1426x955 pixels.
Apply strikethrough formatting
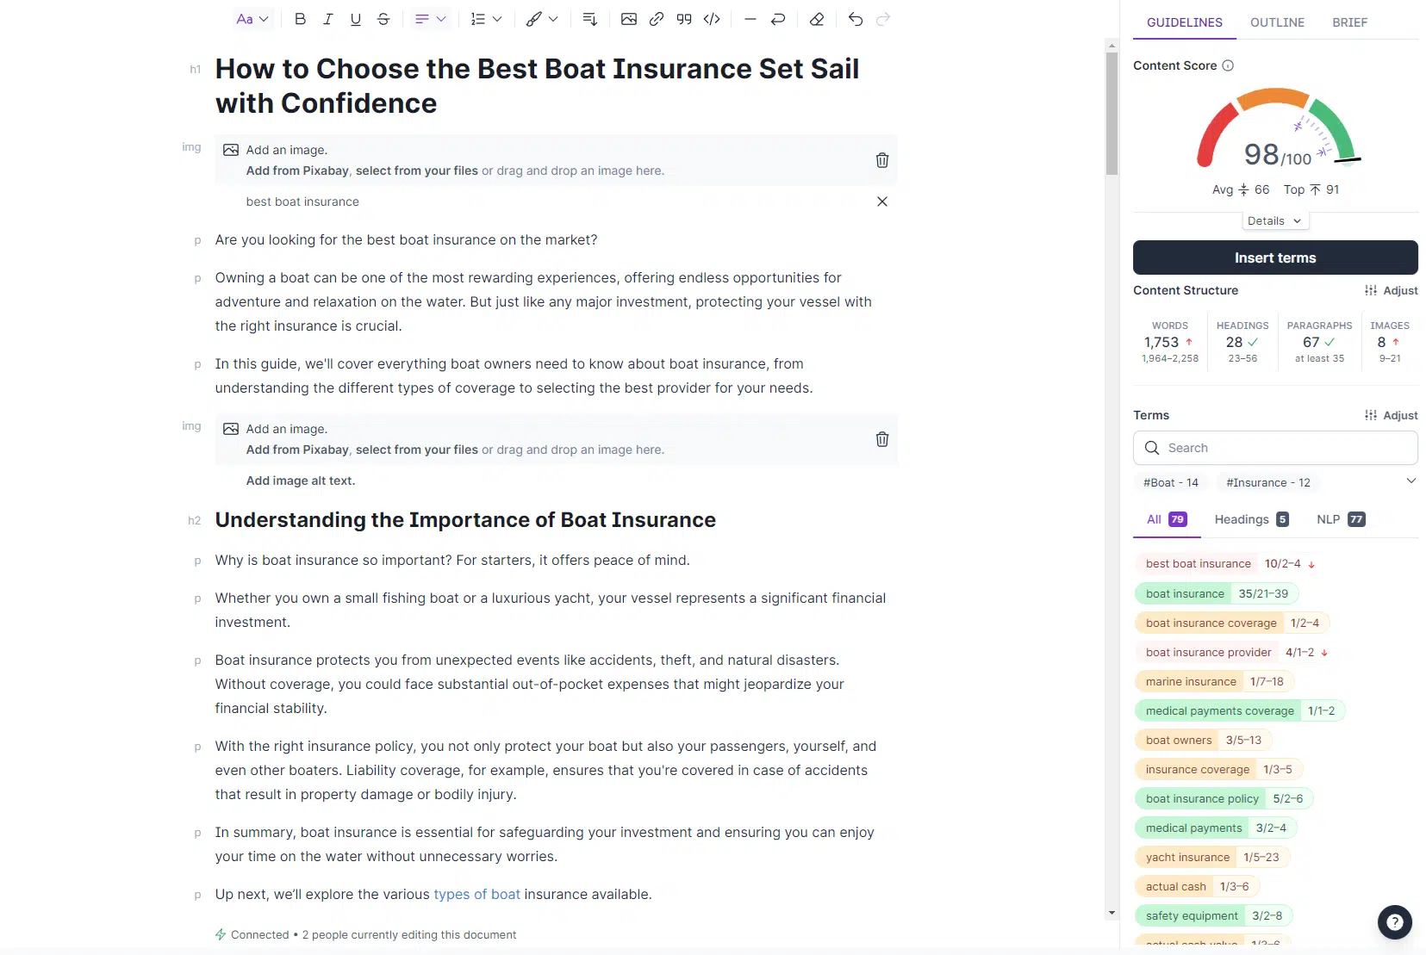tap(383, 19)
